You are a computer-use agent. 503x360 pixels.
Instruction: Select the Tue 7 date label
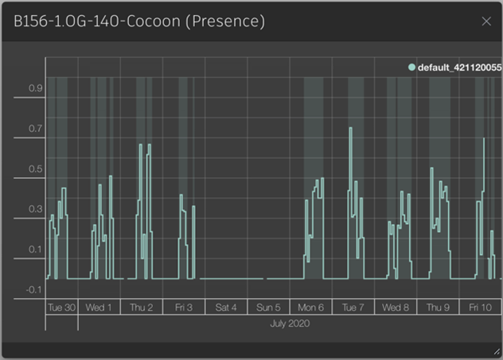click(353, 308)
